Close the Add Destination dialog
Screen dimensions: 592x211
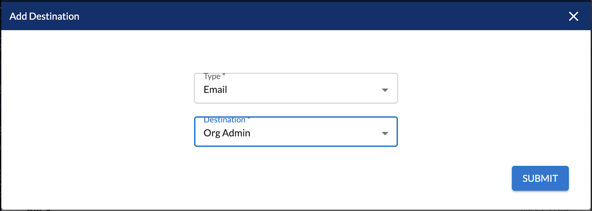tap(573, 16)
